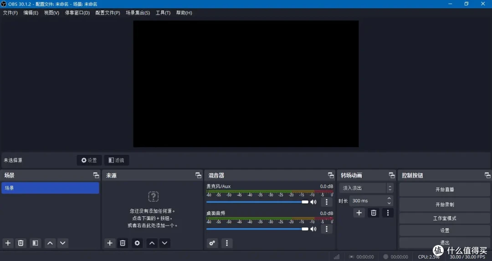Open the 淡入淡出 transition dropdown
The height and width of the screenshot is (261, 492).
[366, 188]
